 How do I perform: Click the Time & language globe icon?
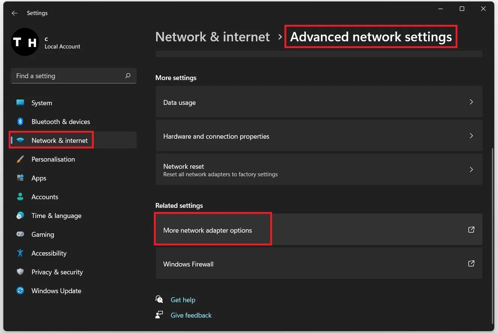(20, 215)
